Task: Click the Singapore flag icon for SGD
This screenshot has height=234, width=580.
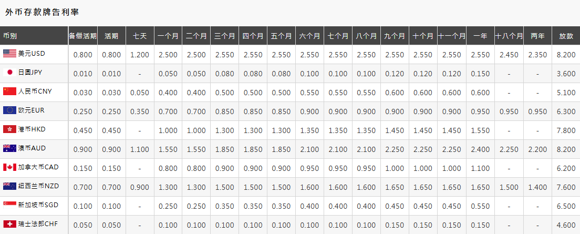Action: (9, 205)
